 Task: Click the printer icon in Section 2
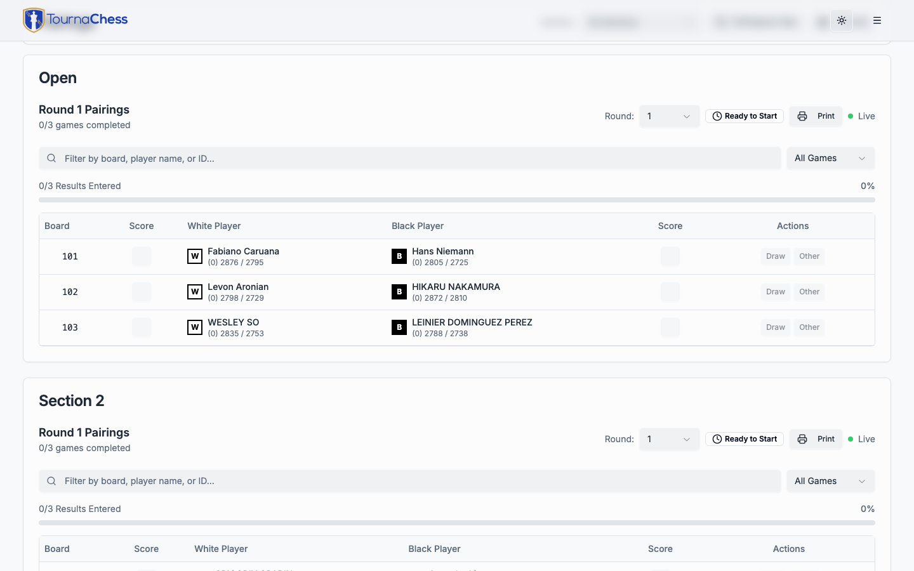802,439
